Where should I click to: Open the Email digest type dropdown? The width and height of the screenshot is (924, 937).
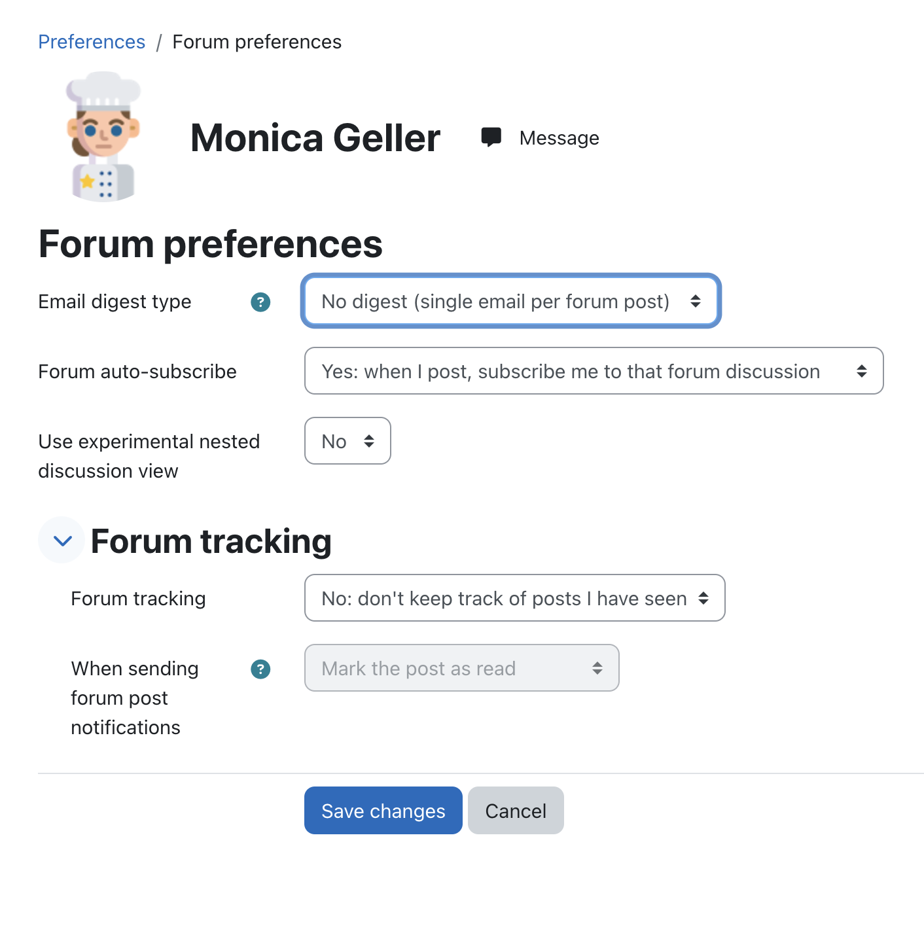pos(511,301)
